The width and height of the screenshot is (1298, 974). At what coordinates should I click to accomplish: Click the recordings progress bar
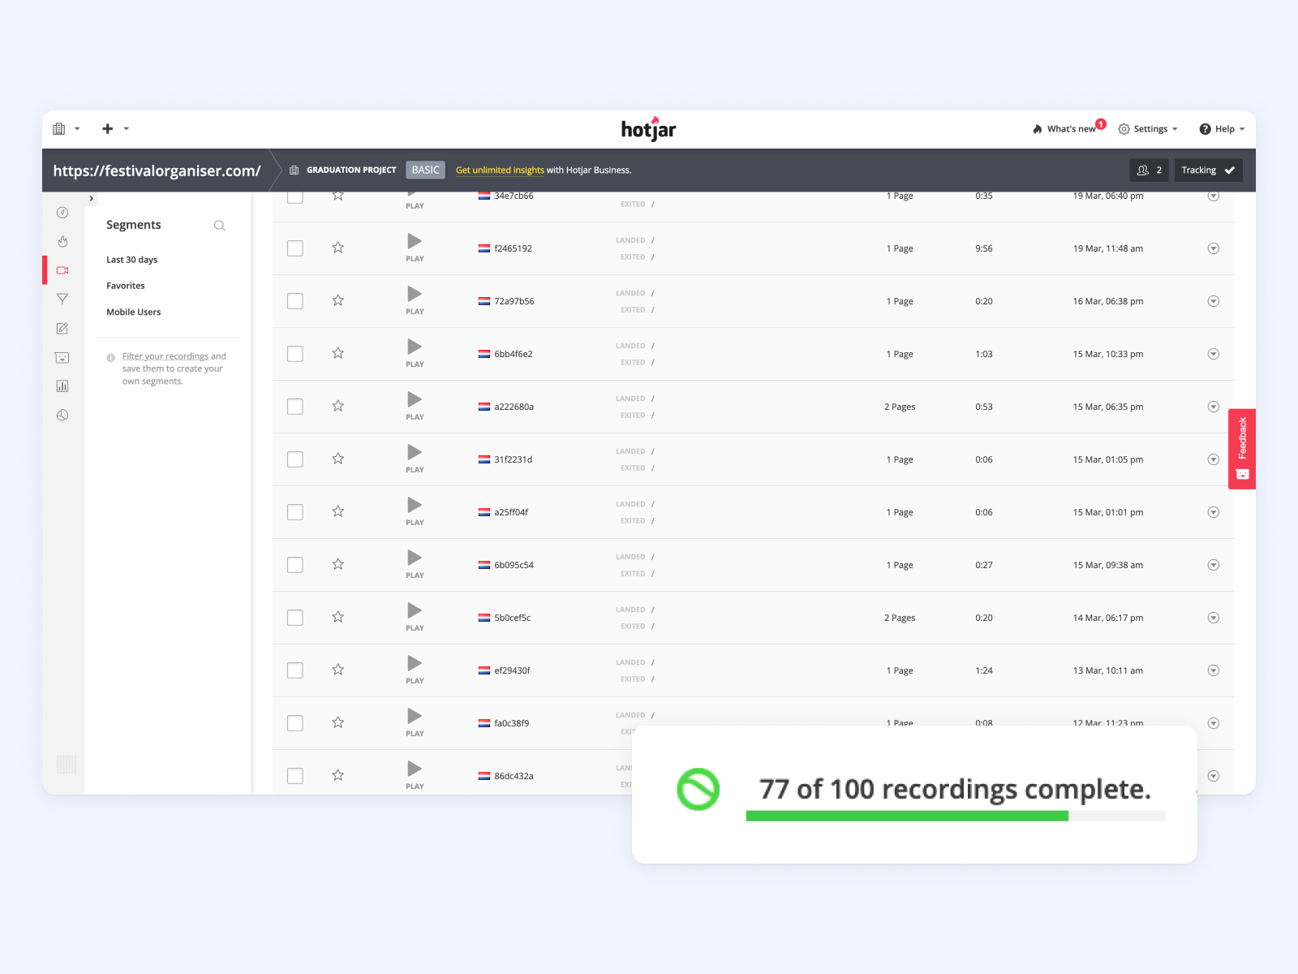[955, 816]
